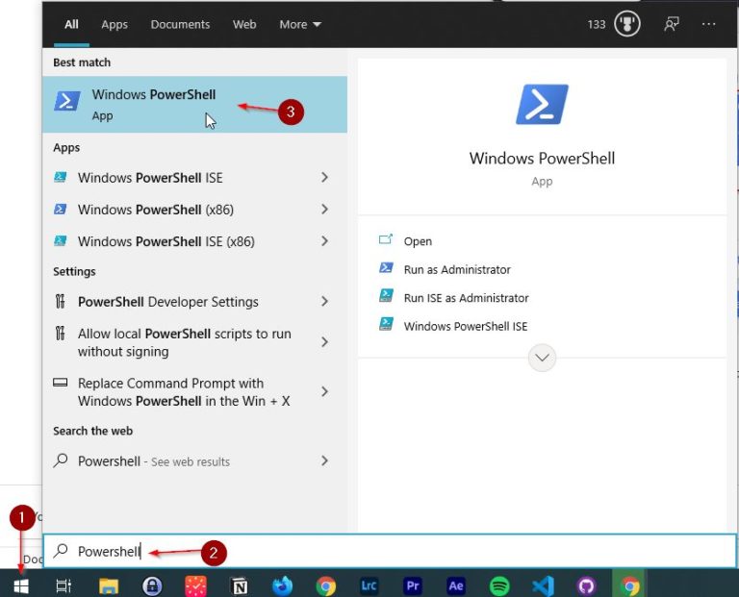The image size is (739, 597).
Task: Select the Windows PowerShell best match
Action: tap(154, 104)
